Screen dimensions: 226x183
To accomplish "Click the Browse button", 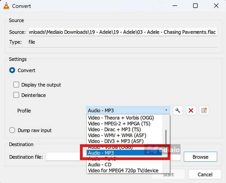I will point(200,157).
